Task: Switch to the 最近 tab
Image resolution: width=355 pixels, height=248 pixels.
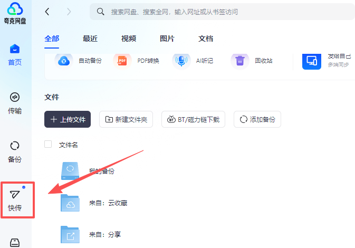Action: click(x=90, y=39)
